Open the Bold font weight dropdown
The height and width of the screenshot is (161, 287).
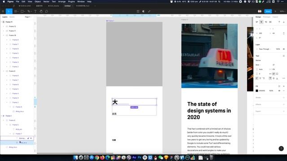tap(258, 65)
